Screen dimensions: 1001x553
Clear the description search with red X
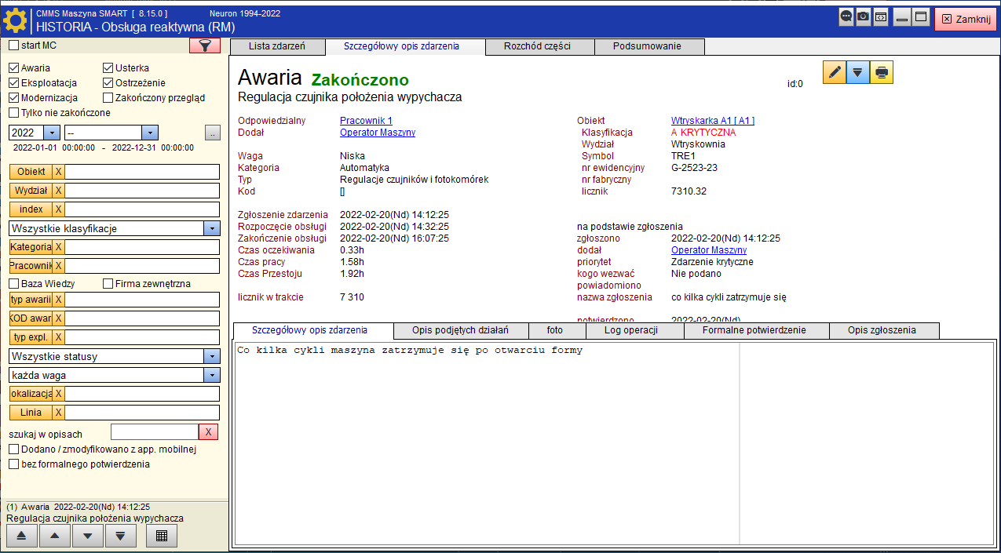pyautogui.click(x=208, y=432)
